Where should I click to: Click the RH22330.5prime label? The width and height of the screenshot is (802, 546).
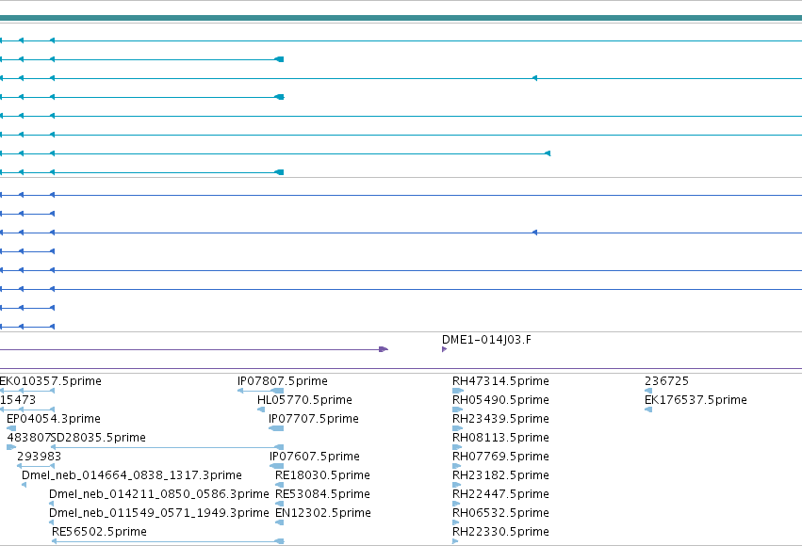500,532
